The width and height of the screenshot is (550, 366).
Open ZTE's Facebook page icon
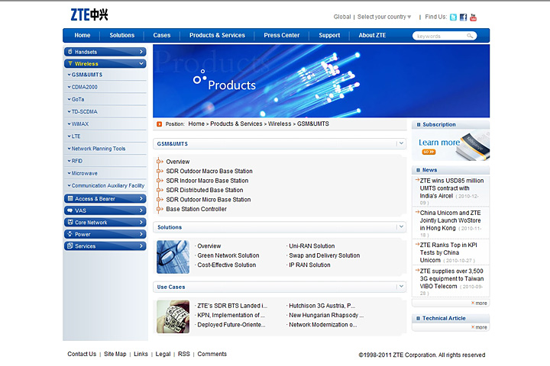pos(464,17)
